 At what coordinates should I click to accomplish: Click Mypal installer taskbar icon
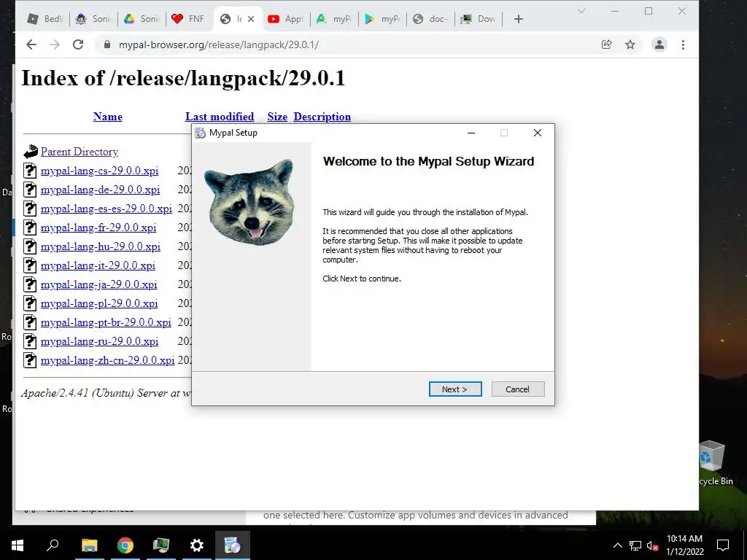[233, 545]
